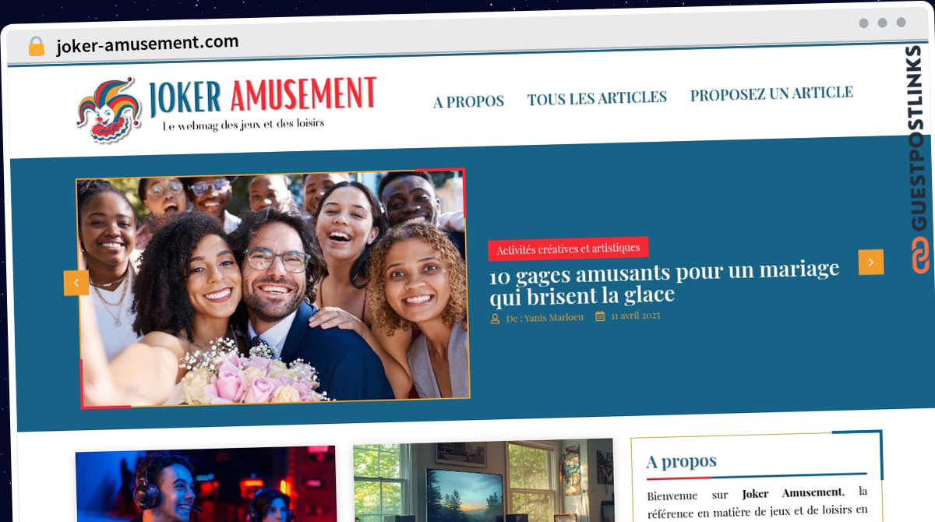Click the author icon beside Yanis Marloeu
935x522 pixels.
(495, 319)
